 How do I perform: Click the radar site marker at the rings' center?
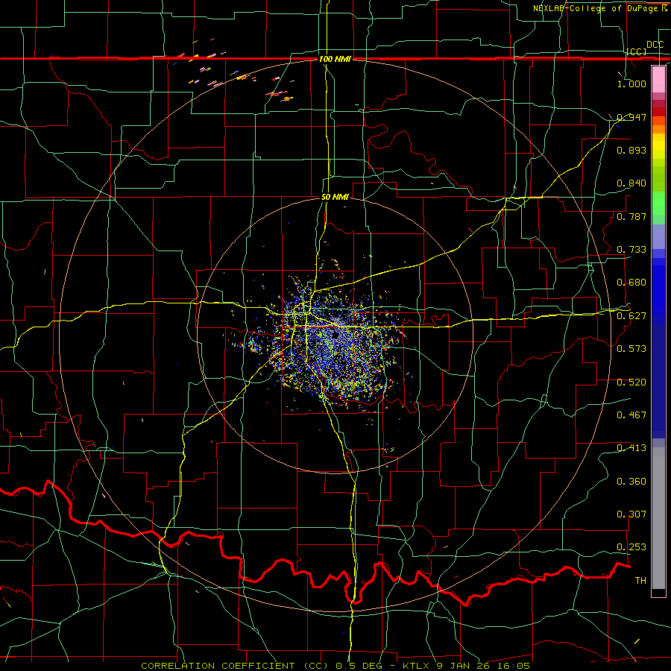(335, 335)
